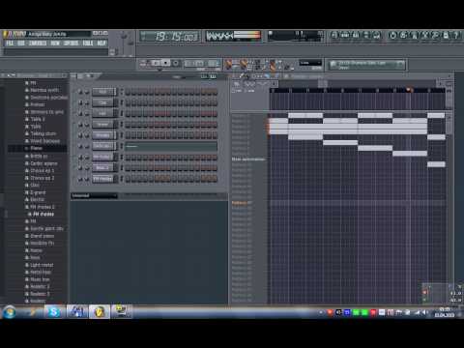Open the Unsorted channel filter dropdown
The image size is (464, 348).
pos(94,195)
